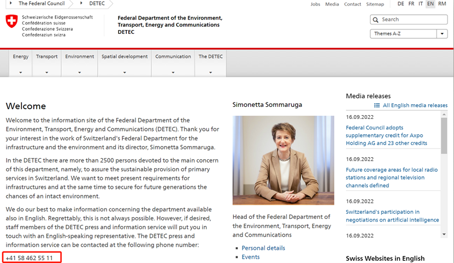Click the Simonetta Sommaruga heading

pyautogui.click(x=267, y=105)
